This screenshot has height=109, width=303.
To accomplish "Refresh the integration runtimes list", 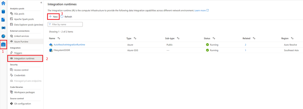I will coord(66,17).
